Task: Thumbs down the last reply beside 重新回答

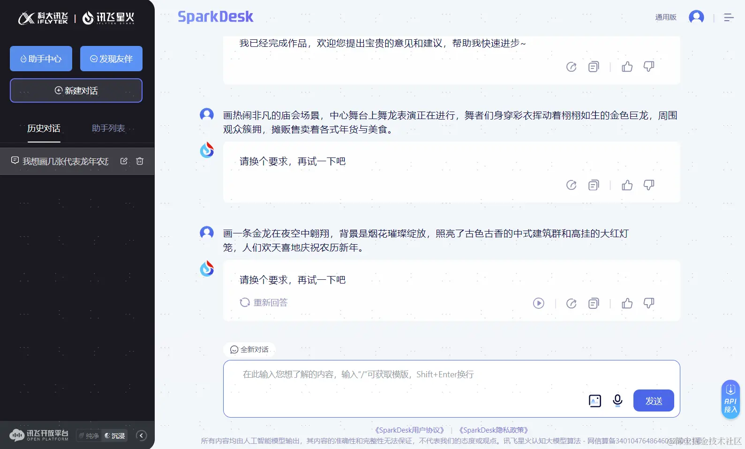Action: coord(649,303)
